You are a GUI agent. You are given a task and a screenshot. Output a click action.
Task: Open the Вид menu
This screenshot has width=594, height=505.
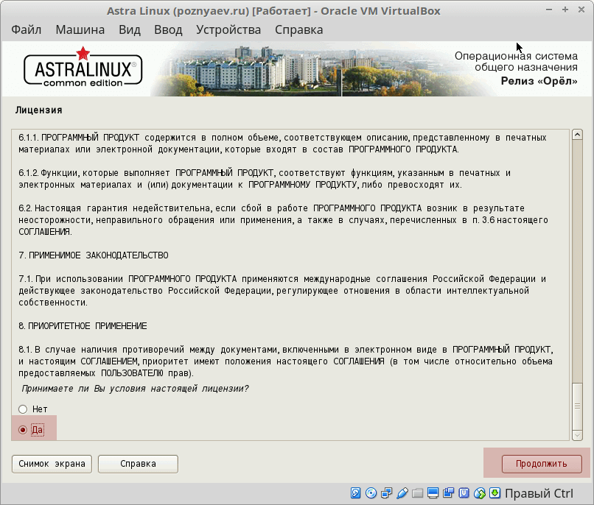[130, 29]
